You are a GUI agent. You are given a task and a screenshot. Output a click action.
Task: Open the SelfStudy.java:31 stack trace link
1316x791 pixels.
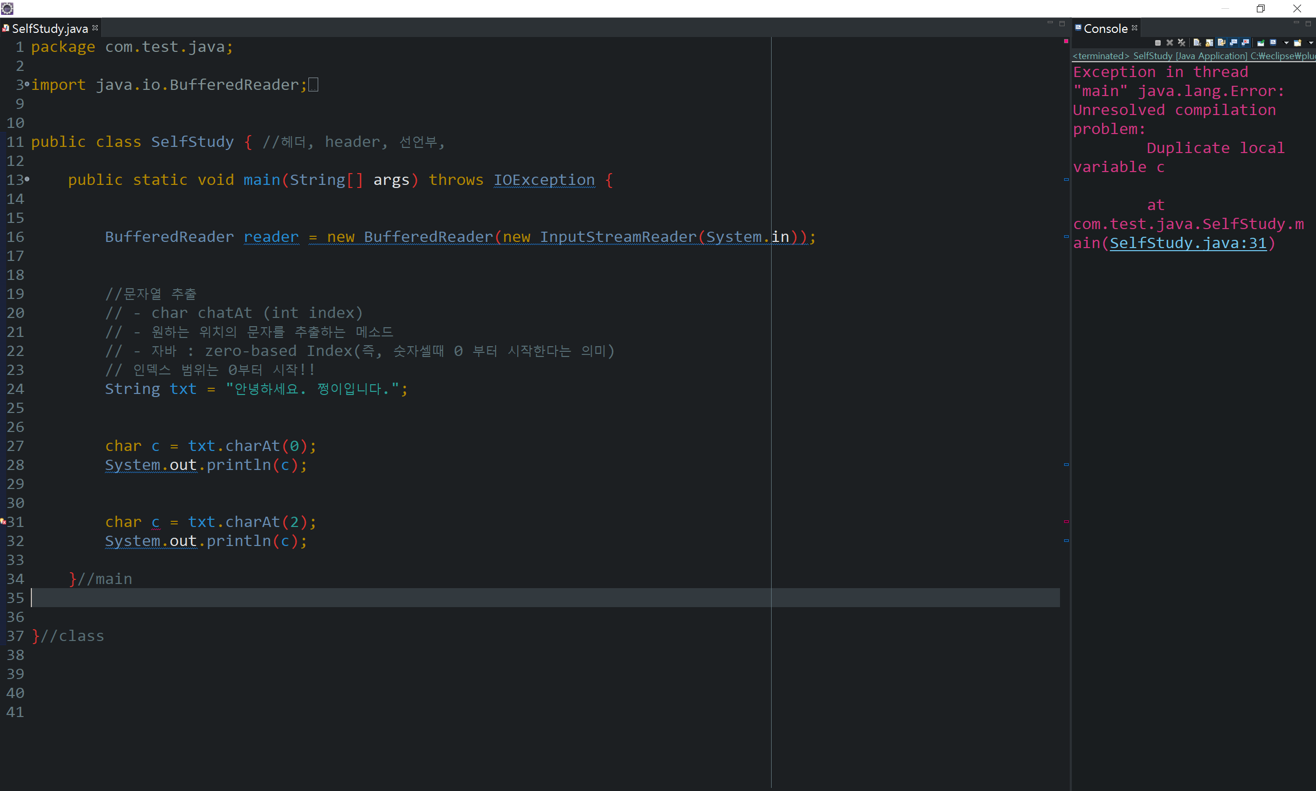tap(1187, 243)
